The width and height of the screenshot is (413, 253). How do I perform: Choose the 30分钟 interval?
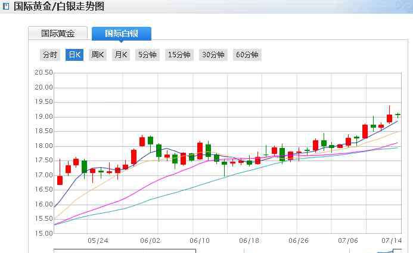tap(213, 55)
